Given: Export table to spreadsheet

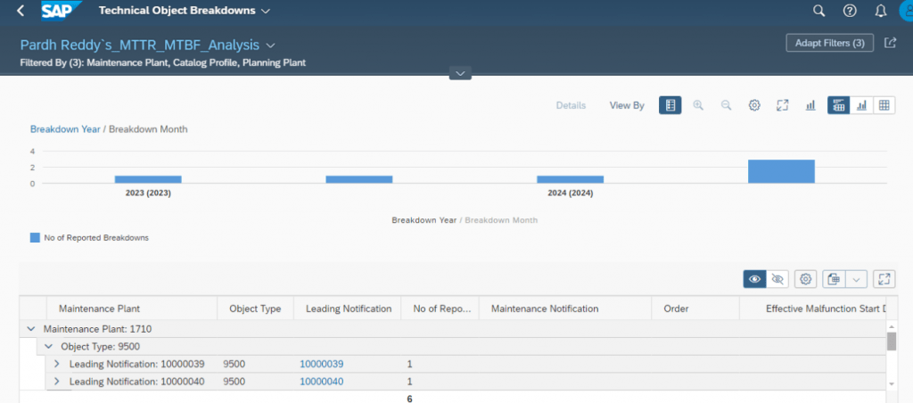Looking at the screenshot, I should pos(834,279).
